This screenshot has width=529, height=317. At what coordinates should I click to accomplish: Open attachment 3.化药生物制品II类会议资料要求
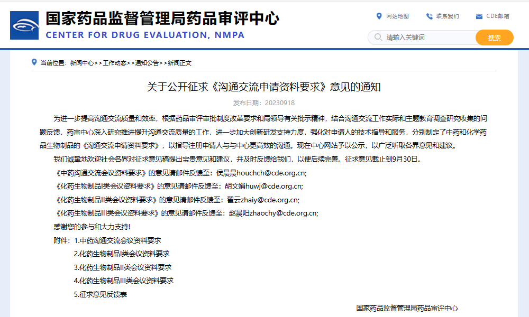(123, 267)
